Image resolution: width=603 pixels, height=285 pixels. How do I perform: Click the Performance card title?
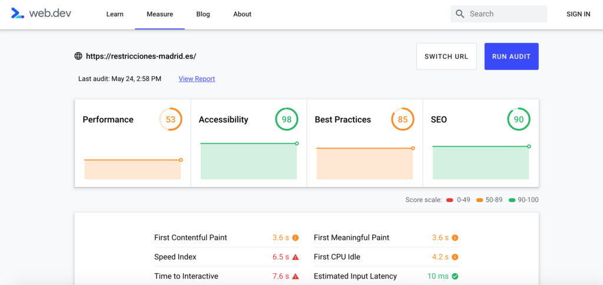click(x=108, y=119)
